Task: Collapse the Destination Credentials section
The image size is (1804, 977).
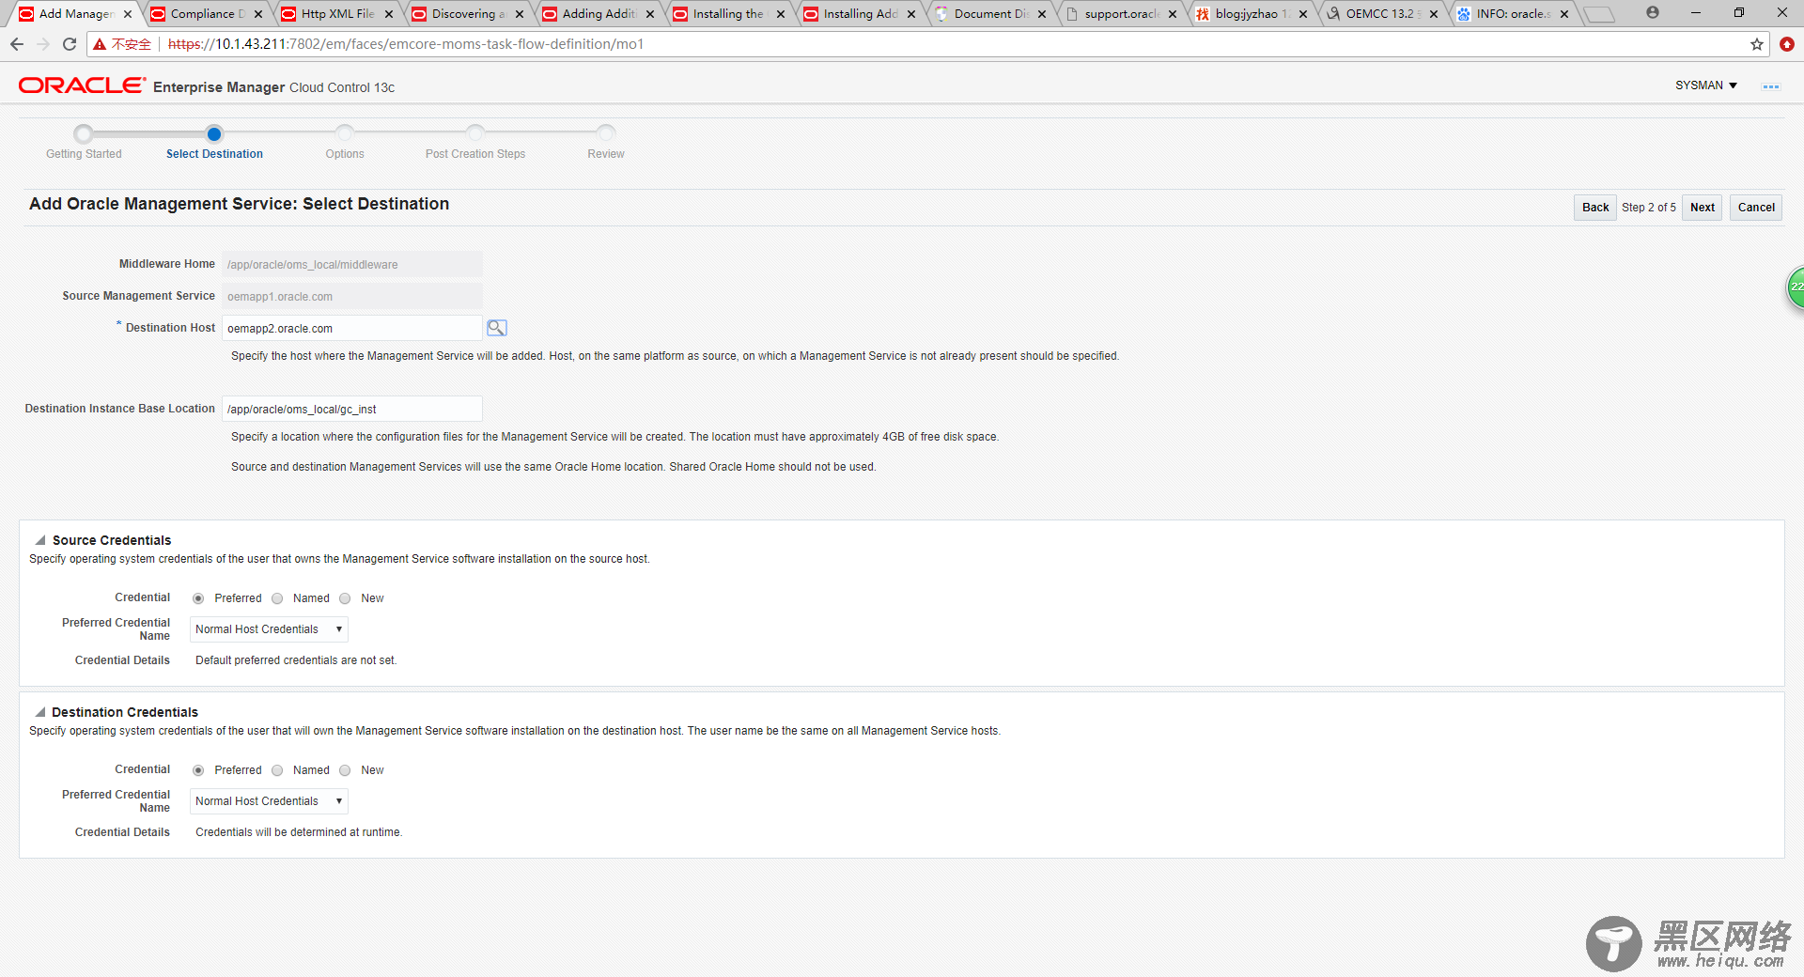Action: (x=40, y=712)
